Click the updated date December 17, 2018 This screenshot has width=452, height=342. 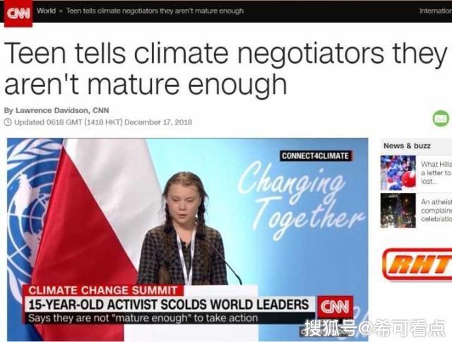pyautogui.click(x=158, y=122)
